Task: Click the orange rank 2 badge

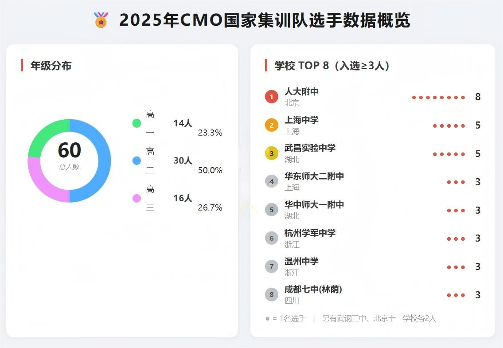Action: click(272, 125)
